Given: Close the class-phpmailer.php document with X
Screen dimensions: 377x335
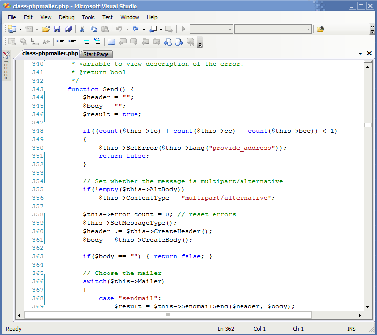Looking at the screenshot, I should click(369, 53).
